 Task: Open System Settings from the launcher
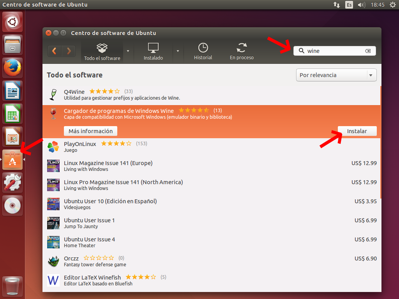(12, 183)
